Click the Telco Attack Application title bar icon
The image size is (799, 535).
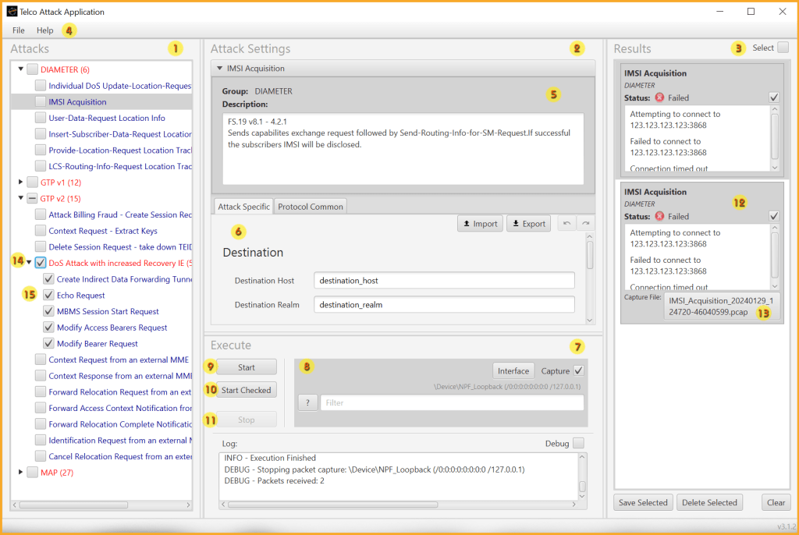coord(12,12)
